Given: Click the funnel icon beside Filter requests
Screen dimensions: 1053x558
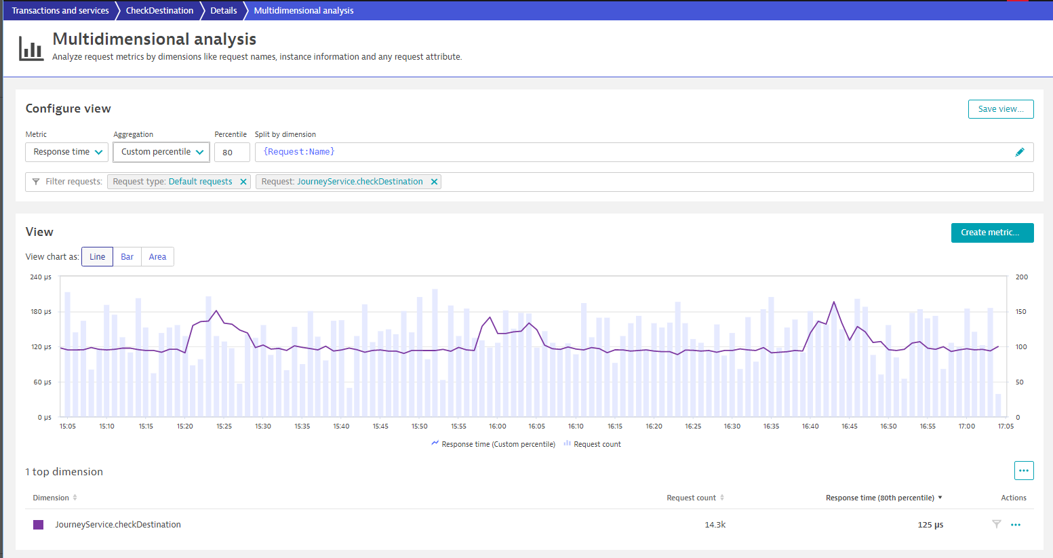Looking at the screenshot, I should click(36, 182).
